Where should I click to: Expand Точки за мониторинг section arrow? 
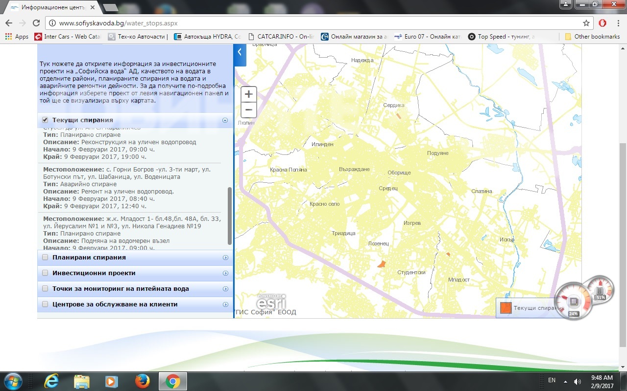pos(226,289)
